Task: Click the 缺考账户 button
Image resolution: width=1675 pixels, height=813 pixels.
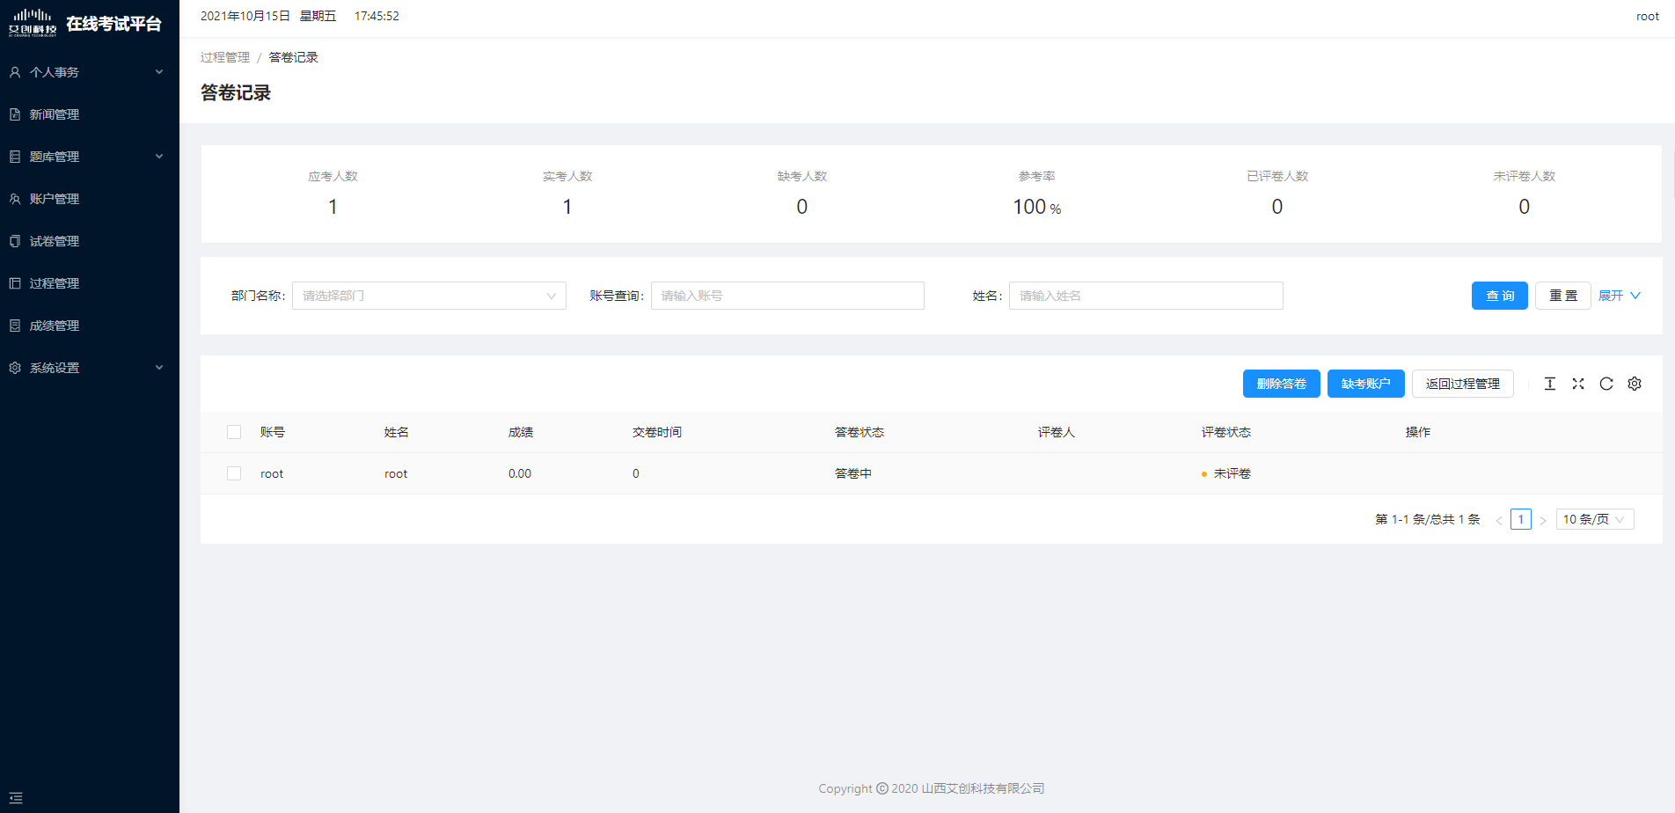Action: point(1366,384)
